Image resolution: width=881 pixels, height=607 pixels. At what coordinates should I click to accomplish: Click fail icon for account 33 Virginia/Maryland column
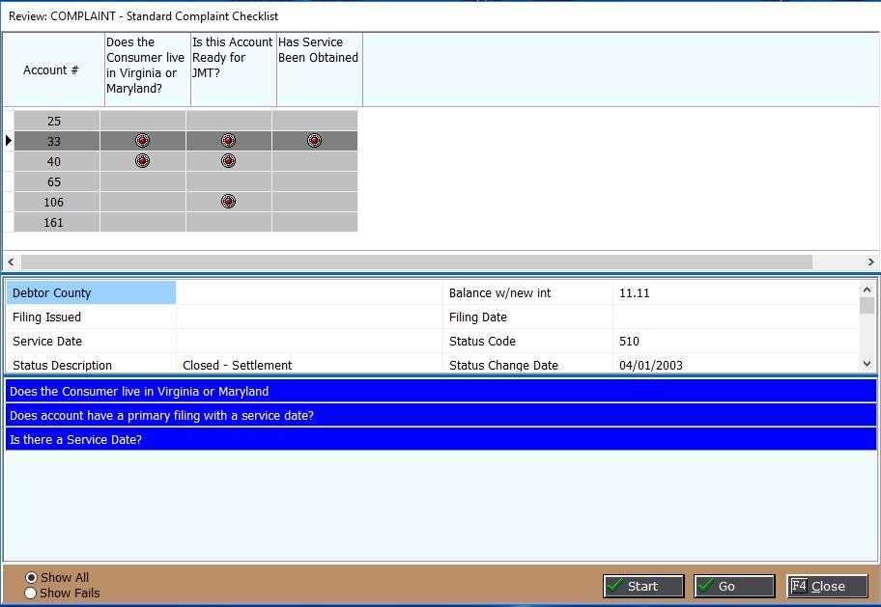(x=143, y=141)
